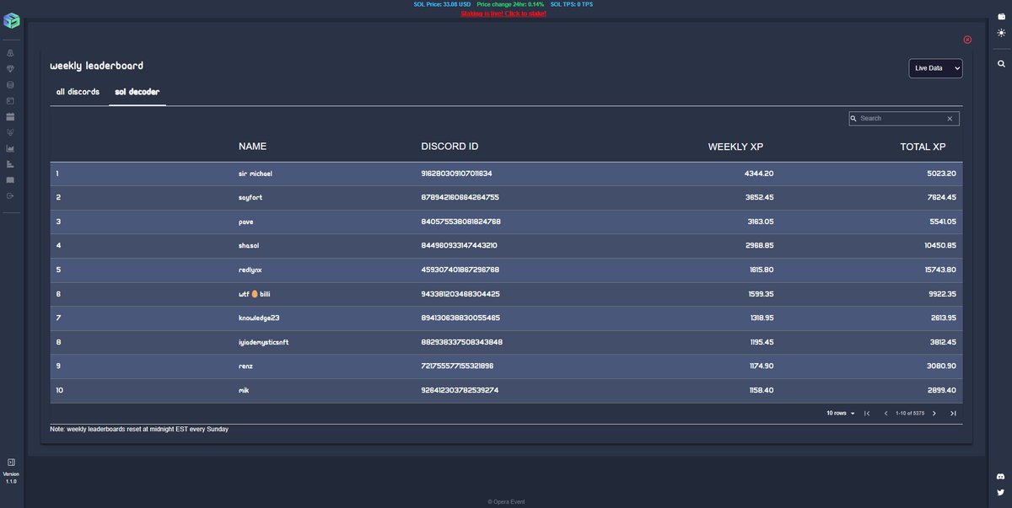
Task: Open the database stack icon in sidebar
Action: 11,85
